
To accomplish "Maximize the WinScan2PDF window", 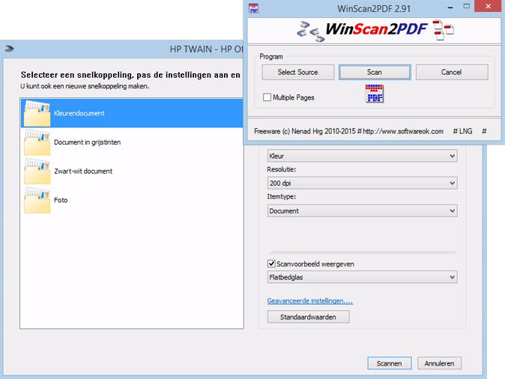I will click(x=466, y=7).
